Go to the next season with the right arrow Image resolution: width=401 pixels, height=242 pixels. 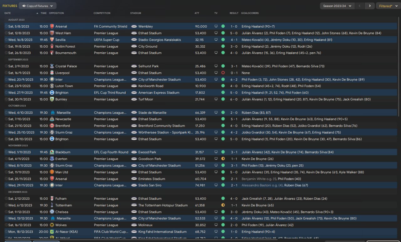point(370,6)
